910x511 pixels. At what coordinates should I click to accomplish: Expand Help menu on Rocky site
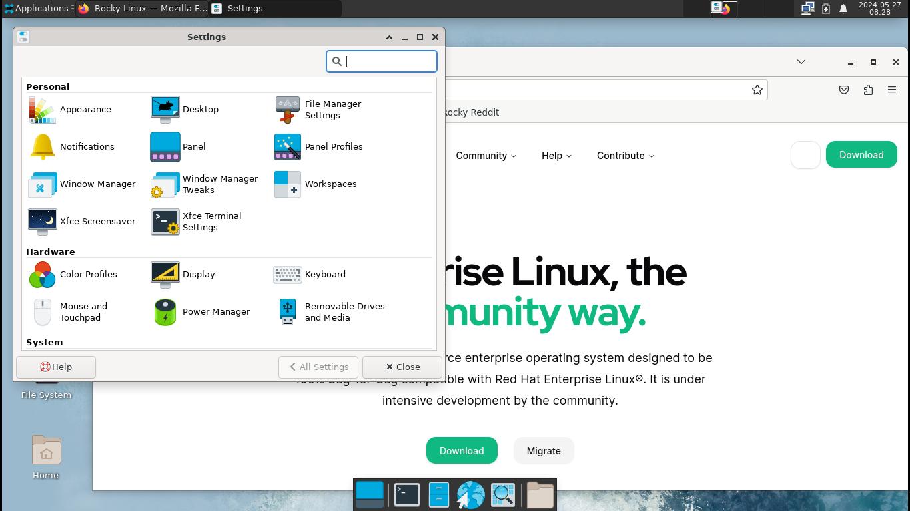(556, 156)
